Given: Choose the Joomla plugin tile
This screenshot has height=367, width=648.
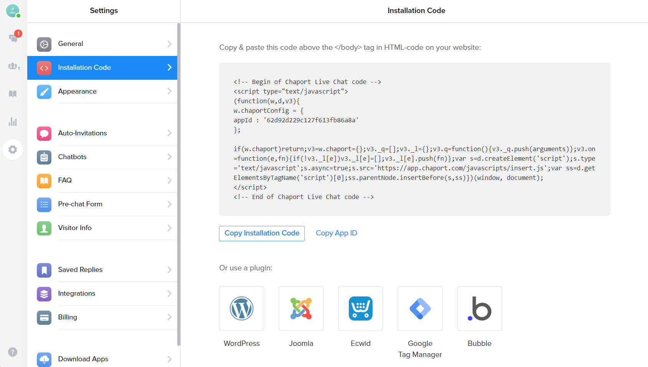Looking at the screenshot, I should tap(301, 308).
